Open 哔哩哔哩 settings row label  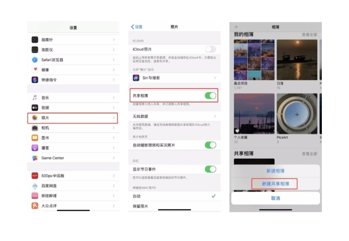pos(49,196)
